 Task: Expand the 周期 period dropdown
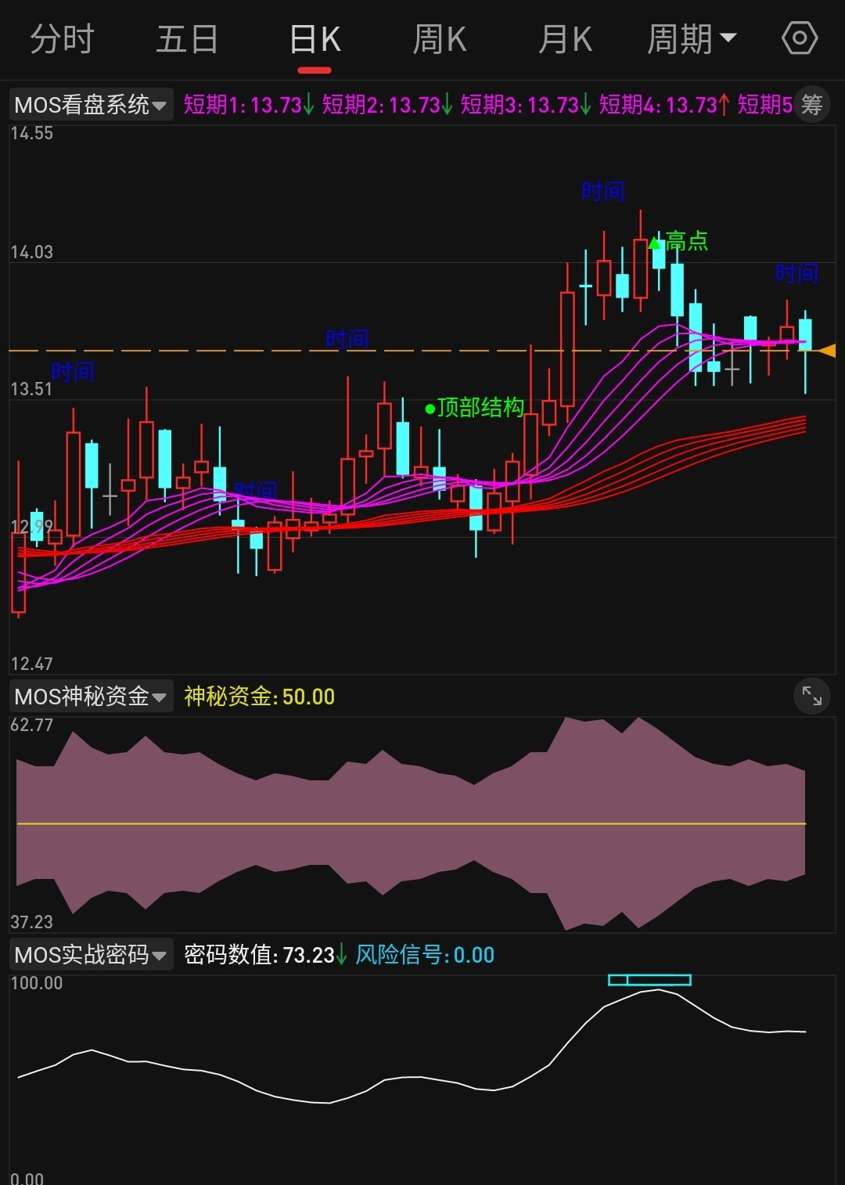692,39
